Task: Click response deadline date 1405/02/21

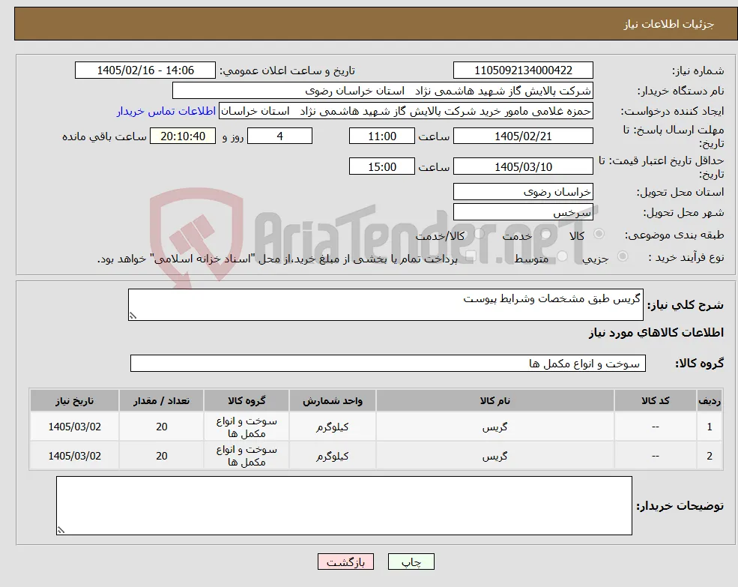Action: [523, 136]
